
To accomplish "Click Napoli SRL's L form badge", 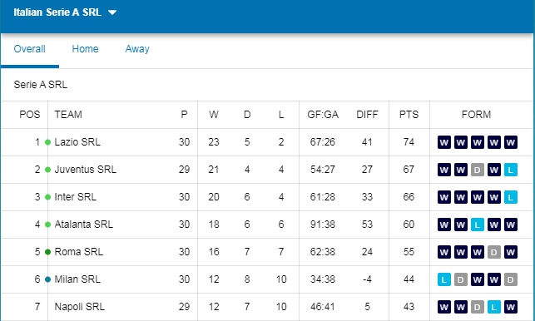I will pos(493,307).
